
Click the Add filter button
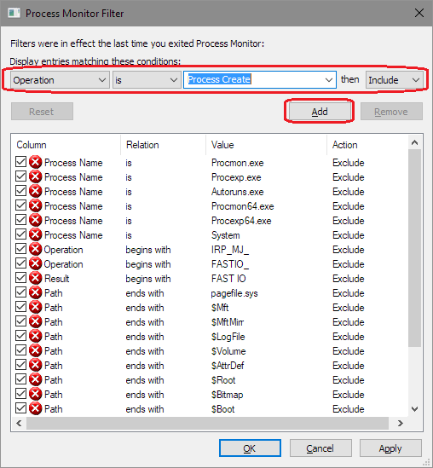[320, 112]
